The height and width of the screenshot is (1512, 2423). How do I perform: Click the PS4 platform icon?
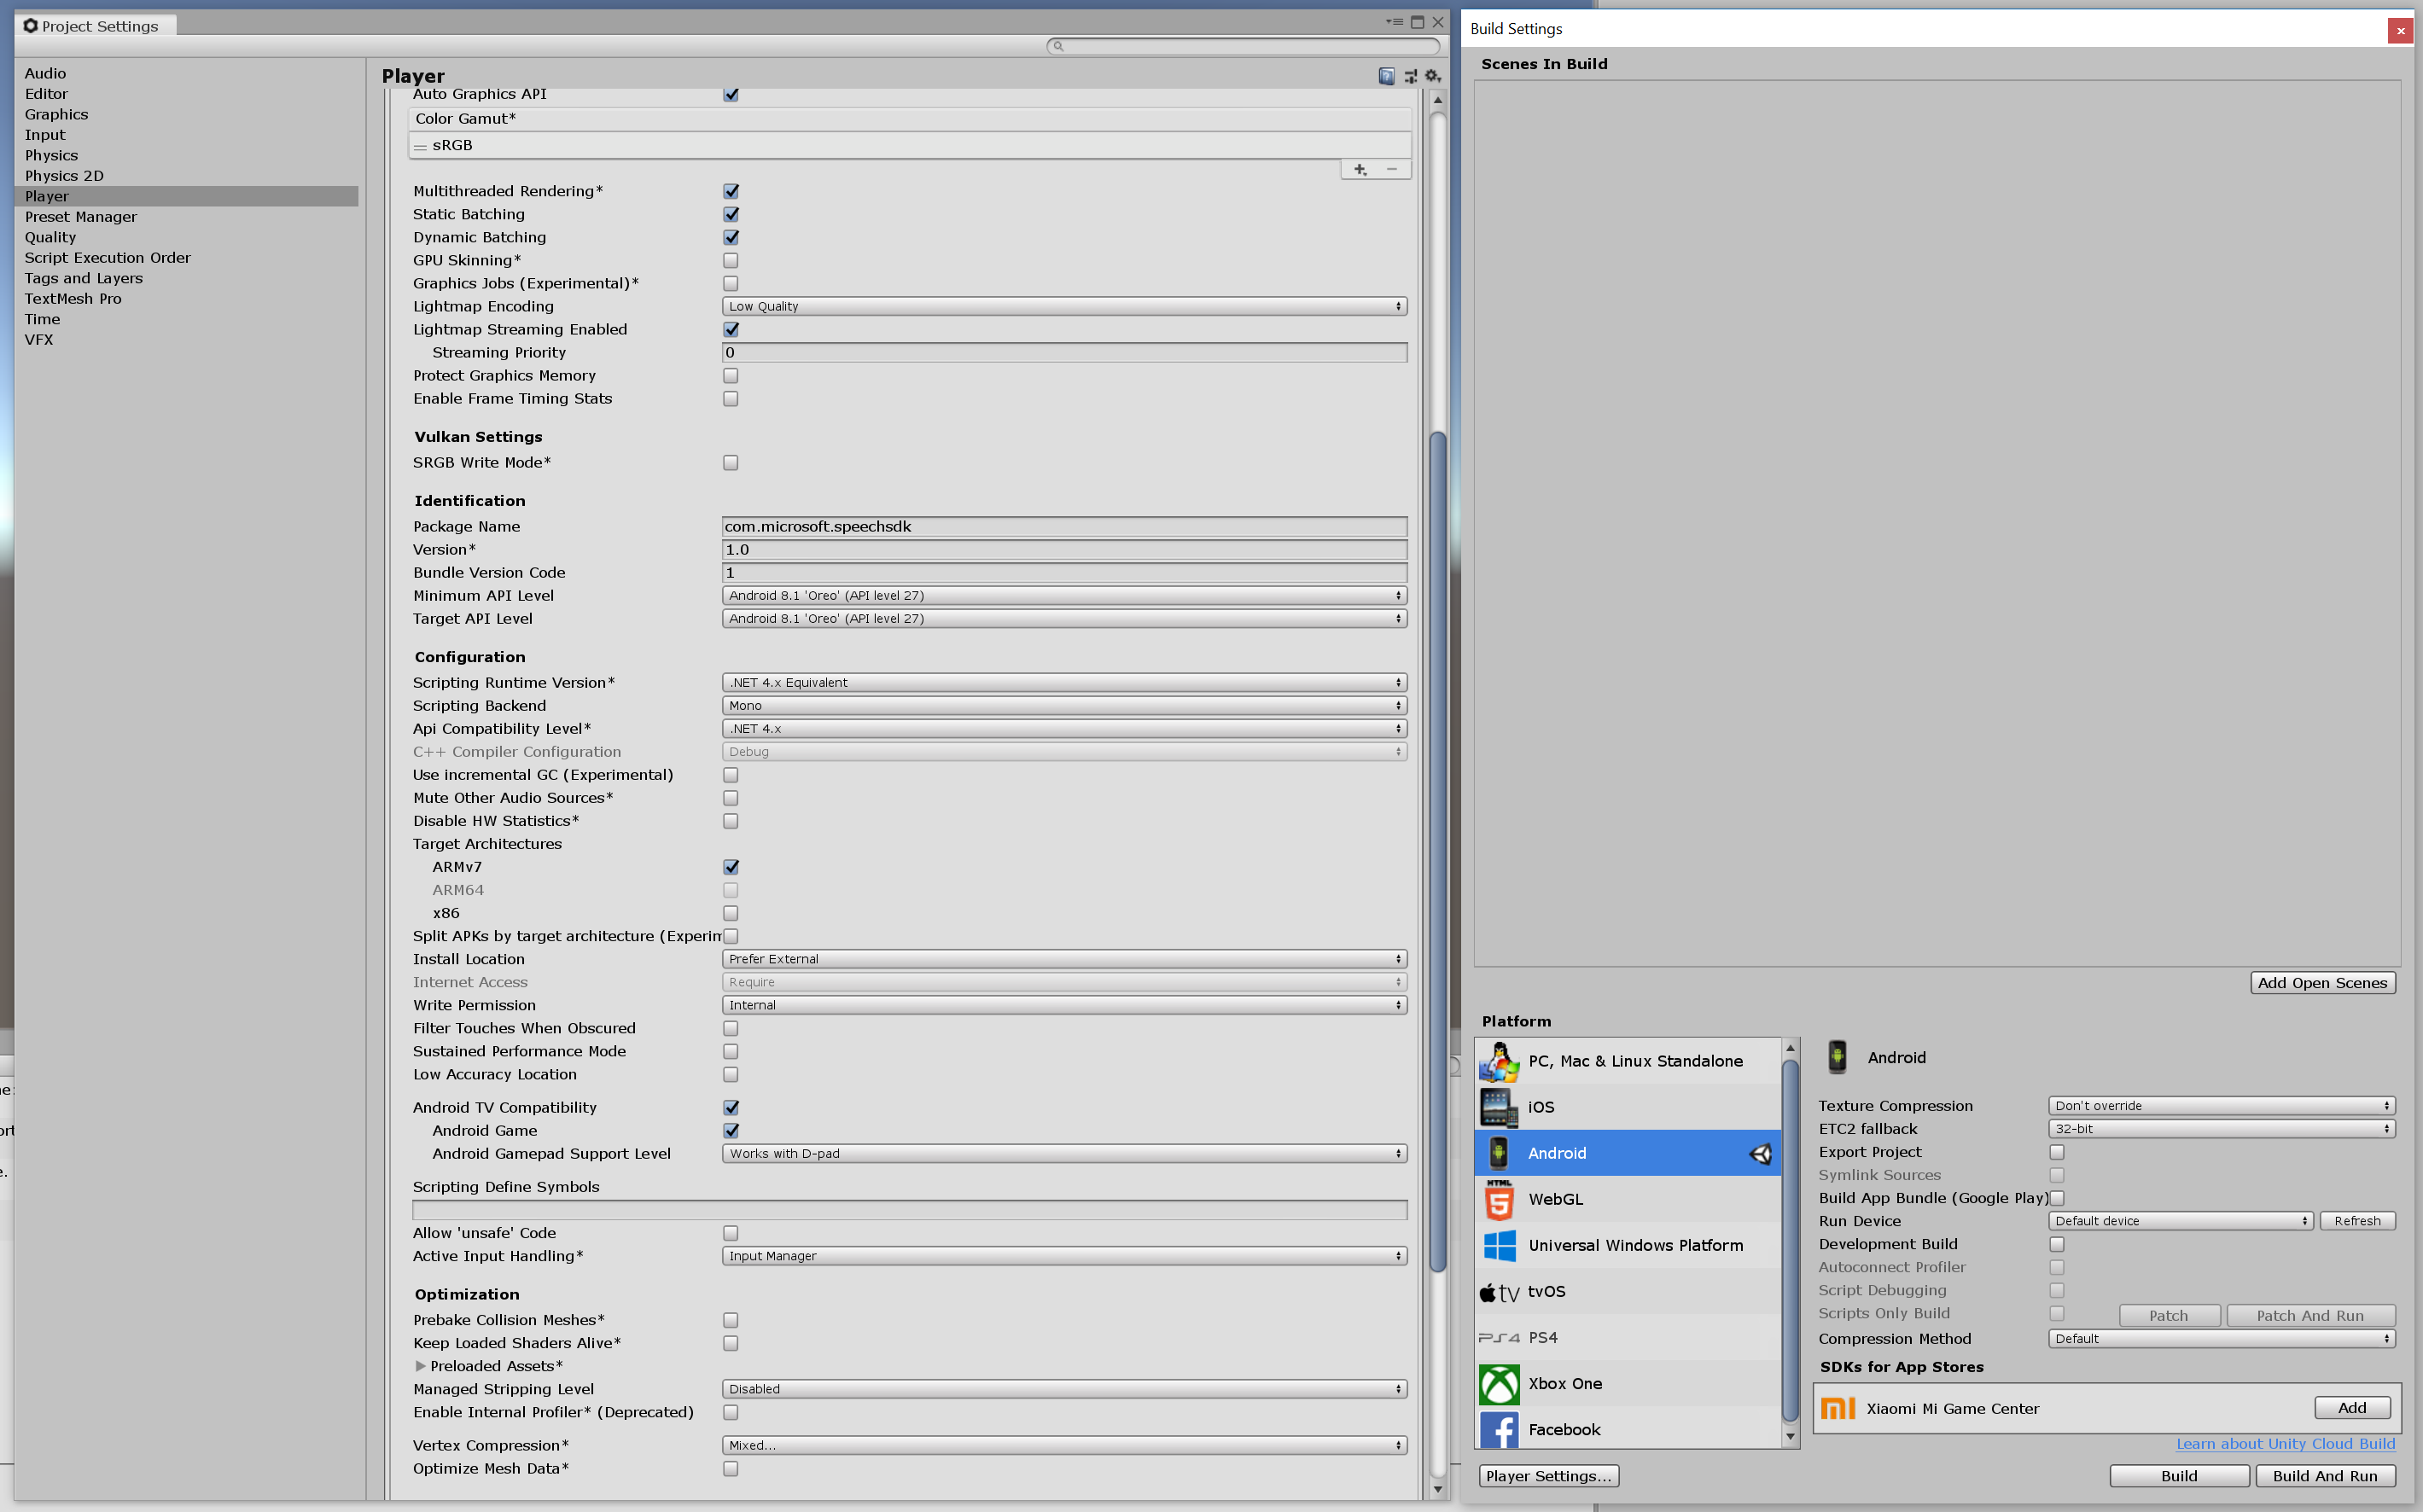(x=1499, y=1337)
